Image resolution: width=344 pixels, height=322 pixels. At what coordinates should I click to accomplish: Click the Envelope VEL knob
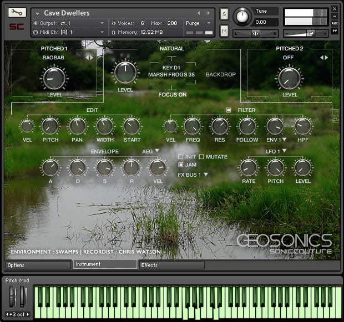(158, 168)
